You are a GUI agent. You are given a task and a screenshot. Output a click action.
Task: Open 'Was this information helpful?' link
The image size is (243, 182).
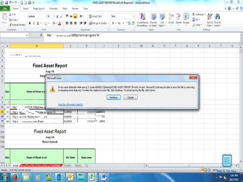[70, 104]
